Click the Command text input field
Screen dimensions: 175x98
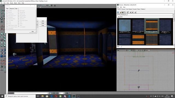pyautogui.click(x=32, y=93)
